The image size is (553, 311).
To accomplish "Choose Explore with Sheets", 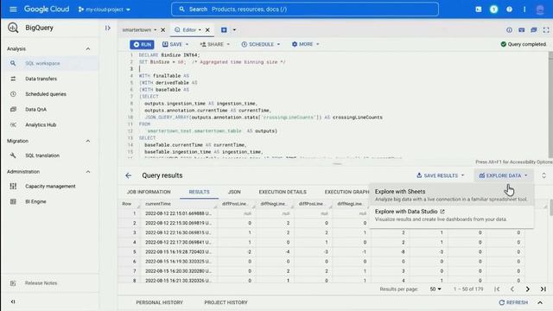I will [451, 195].
